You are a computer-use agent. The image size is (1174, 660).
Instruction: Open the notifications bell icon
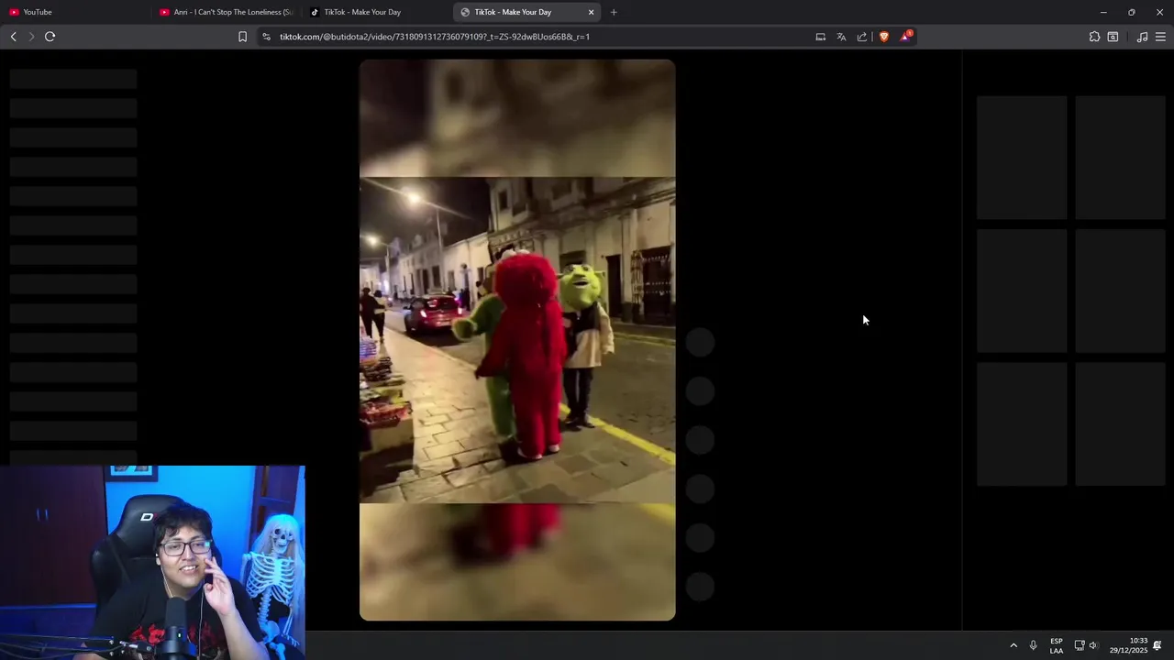click(x=1158, y=645)
